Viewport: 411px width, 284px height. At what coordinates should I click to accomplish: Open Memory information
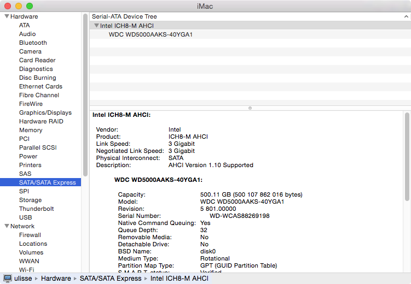pyautogui.click(x=31, y=130)
